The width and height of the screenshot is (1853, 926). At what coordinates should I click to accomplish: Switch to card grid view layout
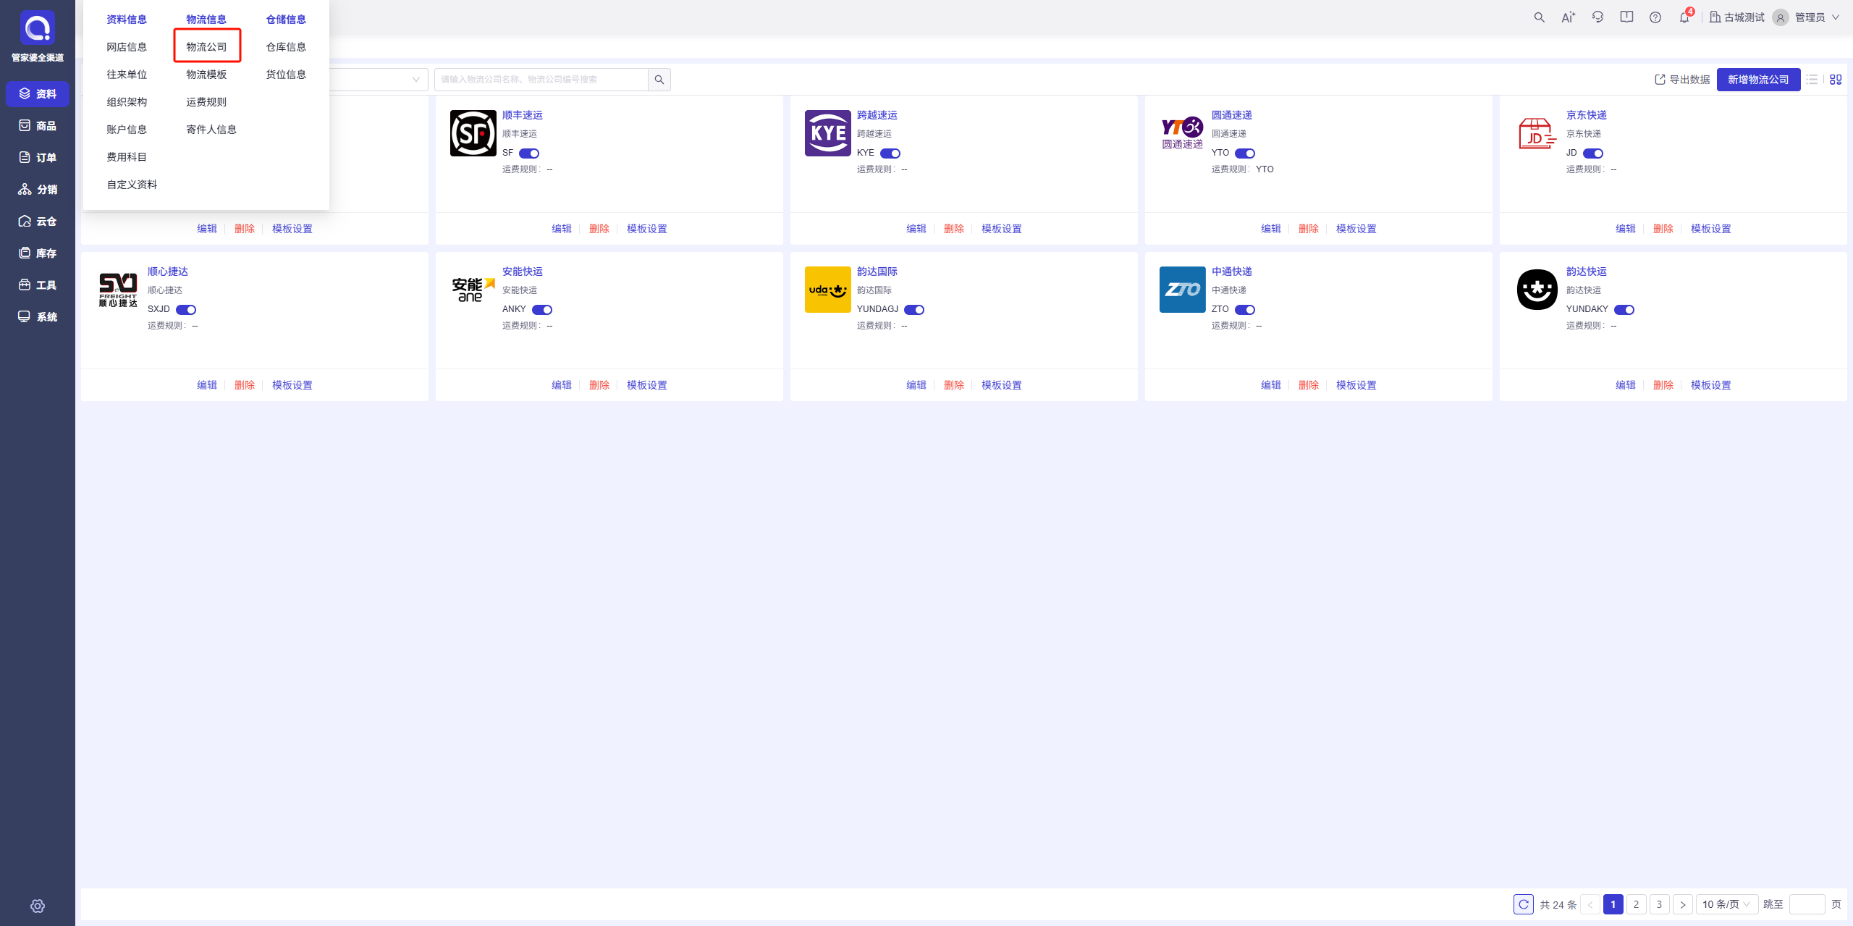click(x=1836, y=80)
